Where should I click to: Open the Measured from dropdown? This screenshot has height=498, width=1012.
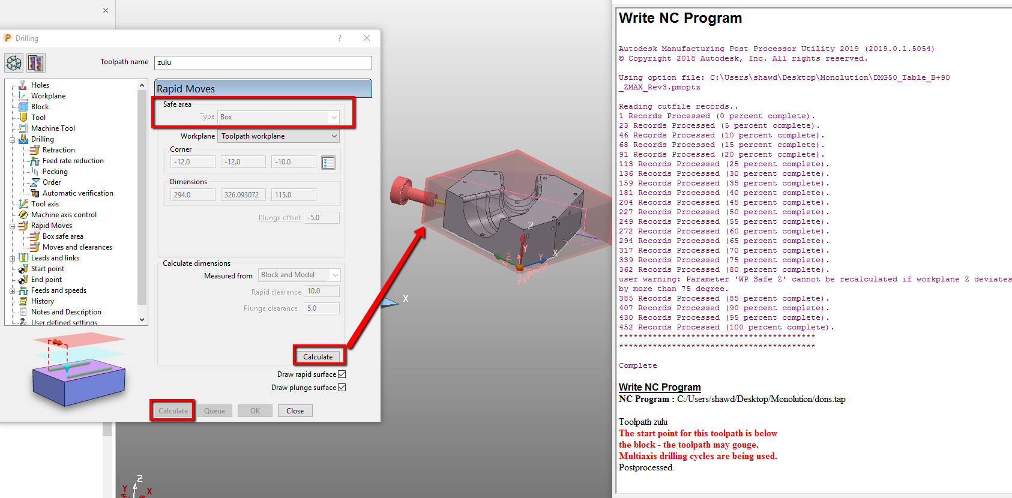point(299,275)
